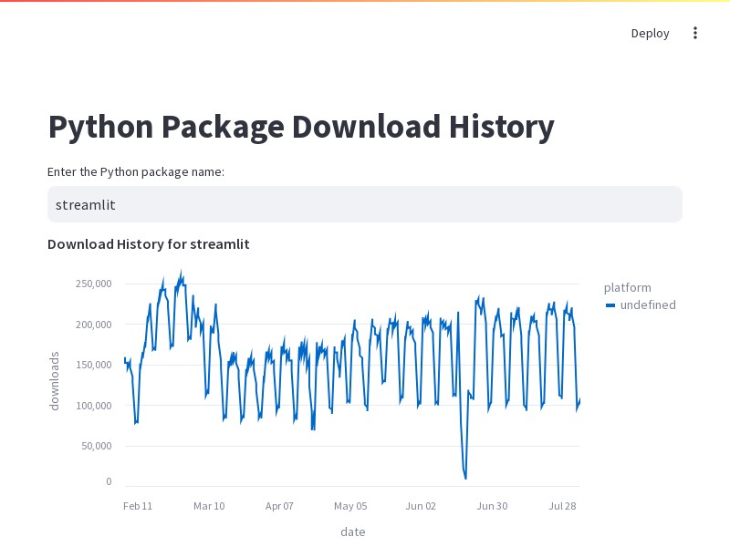The width and height of the screenshot is (730, 547).
Task: Open the three-dot main menu
Action: coord(695,33)
